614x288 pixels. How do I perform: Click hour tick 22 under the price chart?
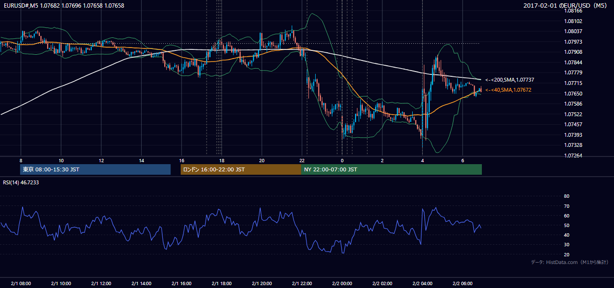tap(302, 160)
